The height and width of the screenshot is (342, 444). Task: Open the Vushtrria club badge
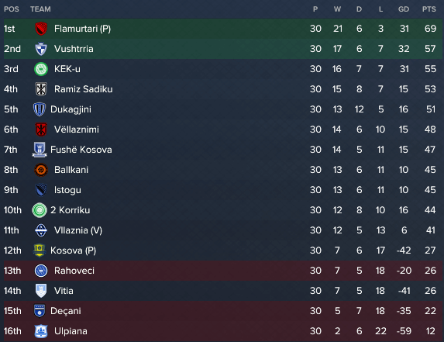pos(41,49)
